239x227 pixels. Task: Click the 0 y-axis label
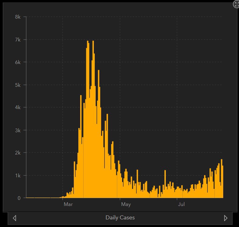tap(19, 198)
